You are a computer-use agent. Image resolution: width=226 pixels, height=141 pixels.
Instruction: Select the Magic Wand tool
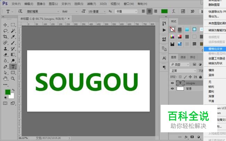tap(13, 31)
